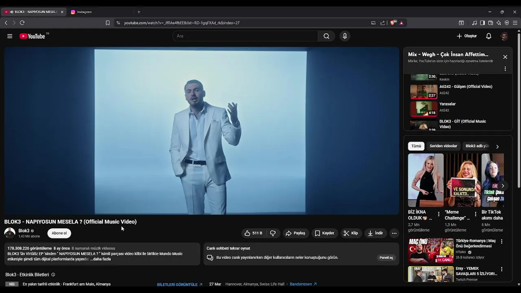Screen dimensions: 521x293
Task: Click the video player area
Action: tap(202, 131)
